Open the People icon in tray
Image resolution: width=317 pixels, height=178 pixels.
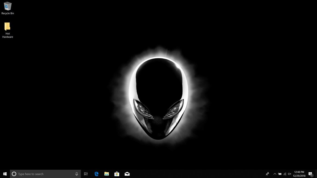click(267, 174)
